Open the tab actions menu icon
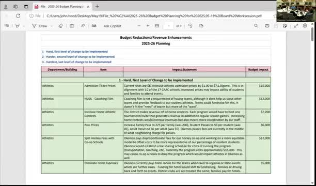The image size is (316, 186). pos(26,7)
